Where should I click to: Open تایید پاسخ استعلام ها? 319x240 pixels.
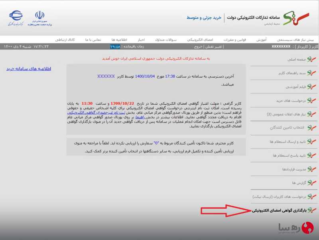pyautogui.click(x=289, y=155)
